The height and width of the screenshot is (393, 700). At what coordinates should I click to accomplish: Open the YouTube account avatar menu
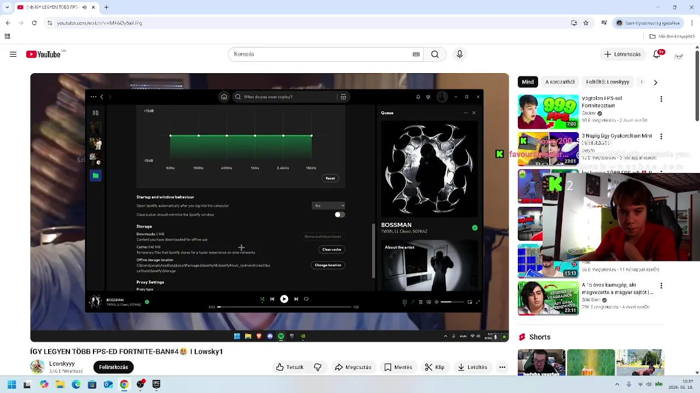point(679,56)
